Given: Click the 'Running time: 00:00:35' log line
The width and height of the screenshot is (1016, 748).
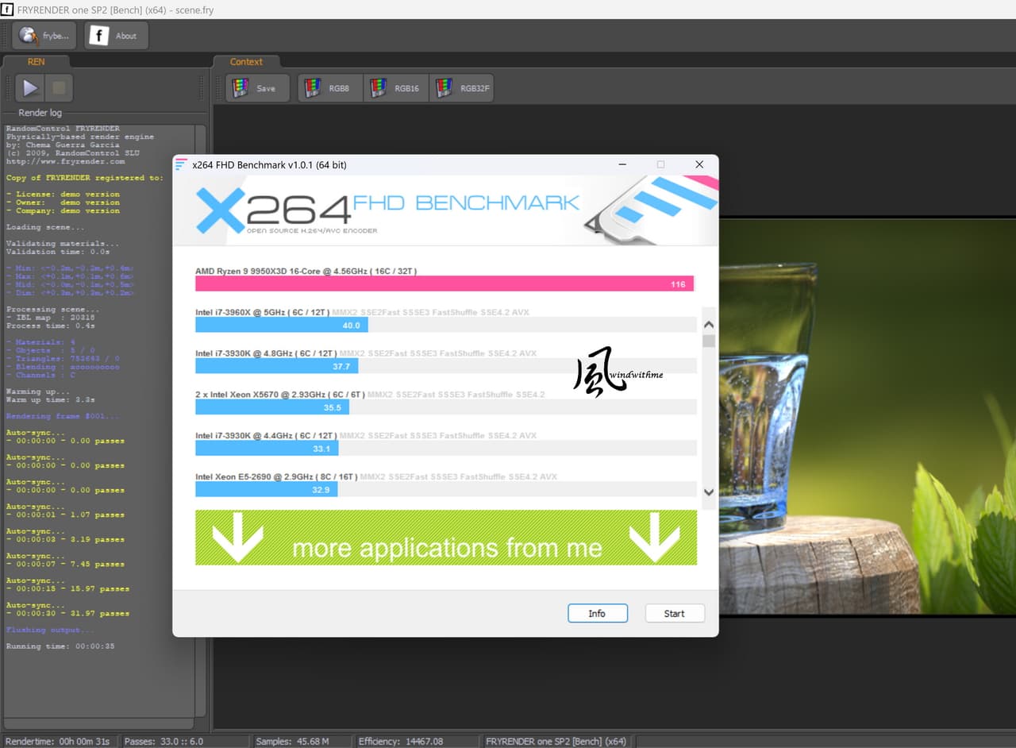Looking at the screenshot, I should tap(60, 646).
